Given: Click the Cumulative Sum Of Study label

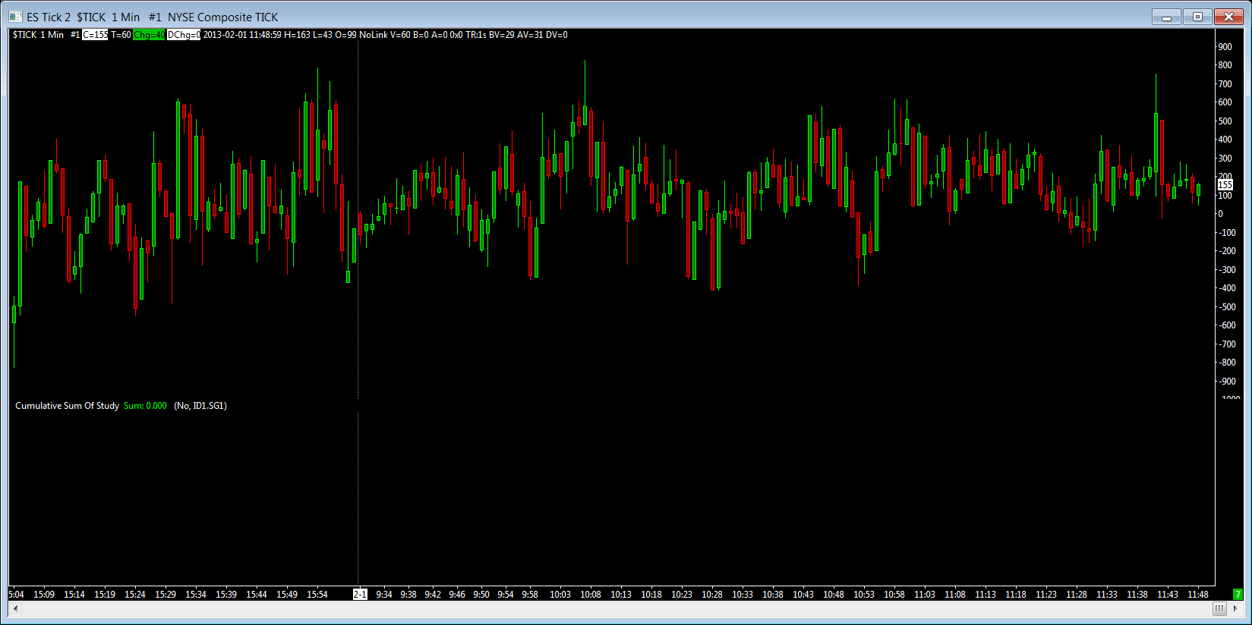Looking at the screenshot, I should point(67,406).
